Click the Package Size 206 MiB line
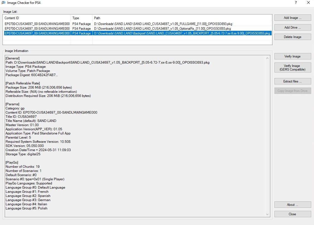Screen dimensions: 314x225 pos(39,87)
